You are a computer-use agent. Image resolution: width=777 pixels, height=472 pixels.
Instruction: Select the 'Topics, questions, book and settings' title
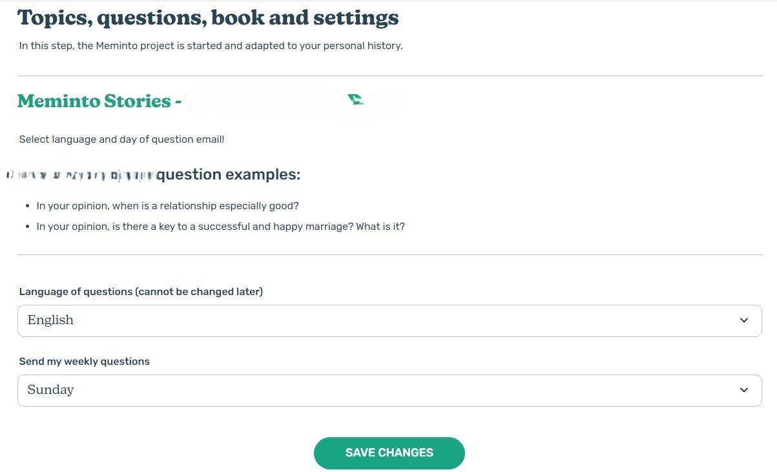[x=209, y=17]
